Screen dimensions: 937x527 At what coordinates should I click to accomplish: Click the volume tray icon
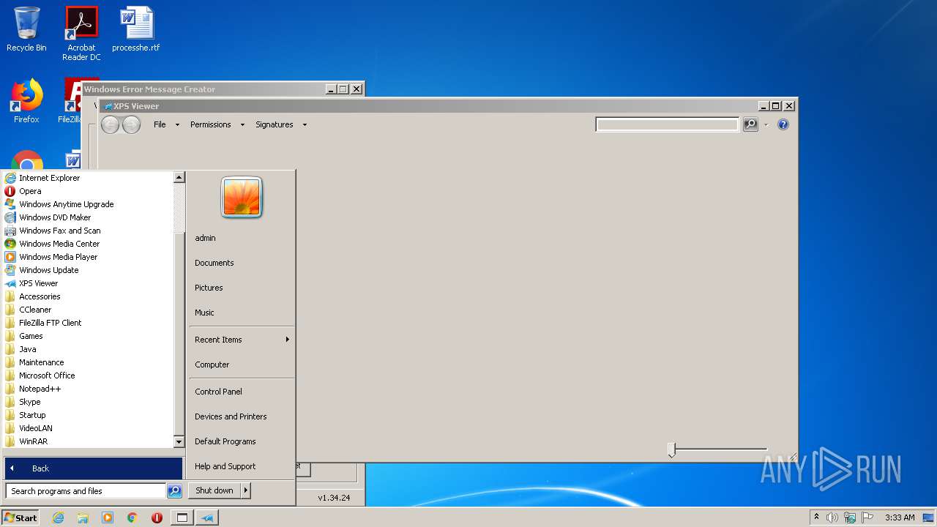(832, 517)
